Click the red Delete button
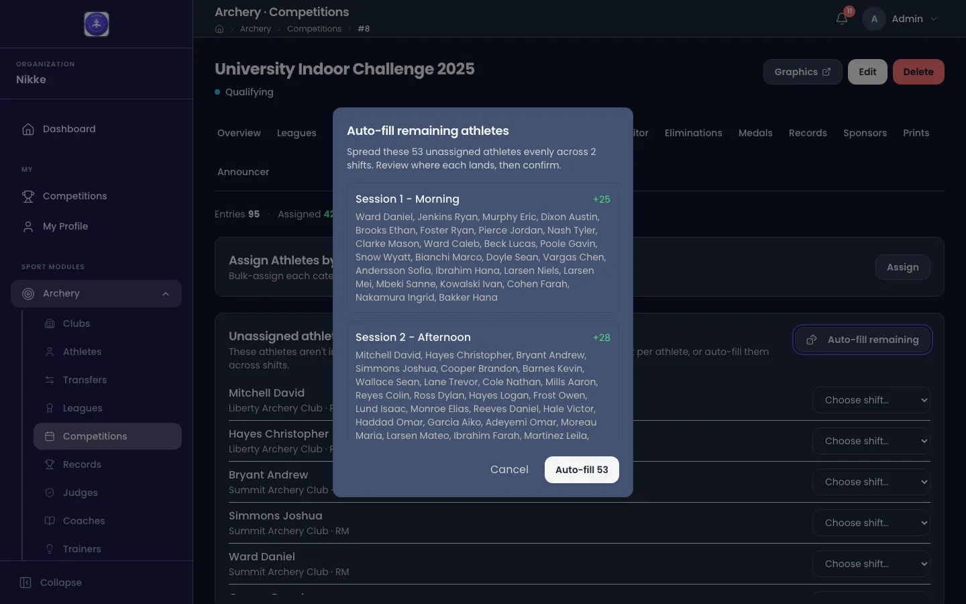The image size is (966, 604). pyautogui.click(x=918, y=72)
